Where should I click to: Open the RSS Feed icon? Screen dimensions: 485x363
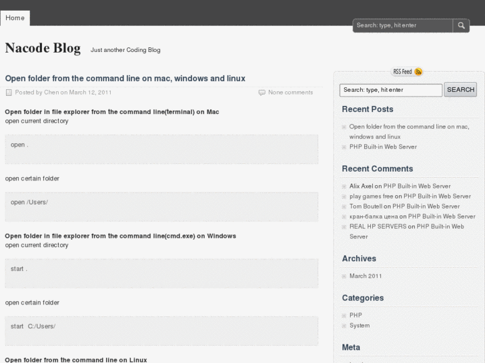[x=418, y=72]
